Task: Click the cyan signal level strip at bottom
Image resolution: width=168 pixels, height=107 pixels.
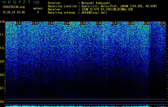Action: click(x=85, y=106)
